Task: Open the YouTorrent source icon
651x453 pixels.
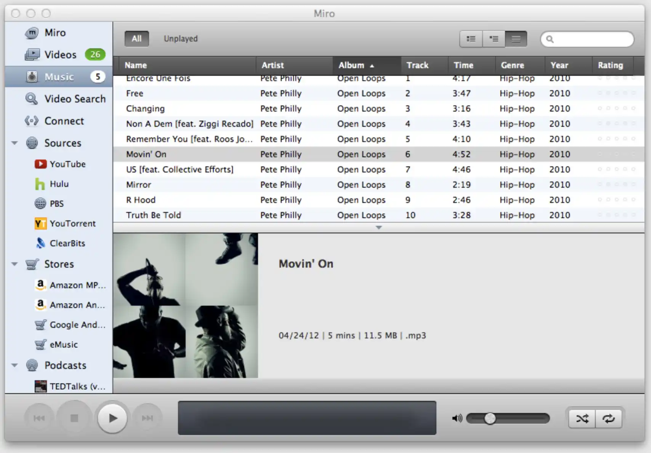Action: point(40,223)
